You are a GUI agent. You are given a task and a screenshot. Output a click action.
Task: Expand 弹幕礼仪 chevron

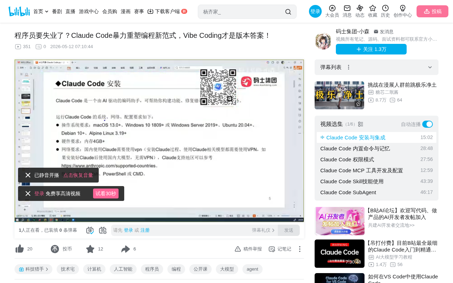273,230
